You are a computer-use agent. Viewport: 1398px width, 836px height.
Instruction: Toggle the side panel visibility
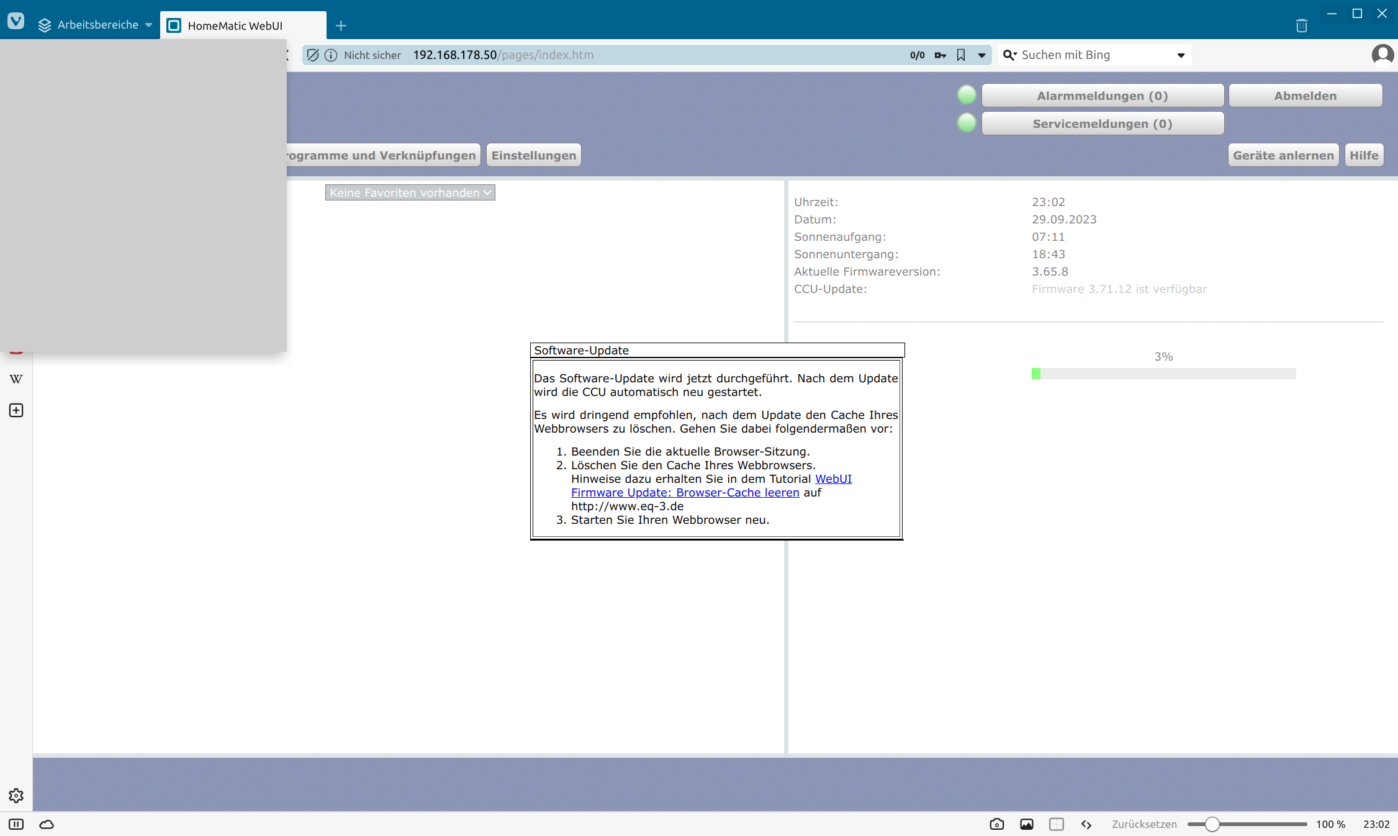click(16, 824)
